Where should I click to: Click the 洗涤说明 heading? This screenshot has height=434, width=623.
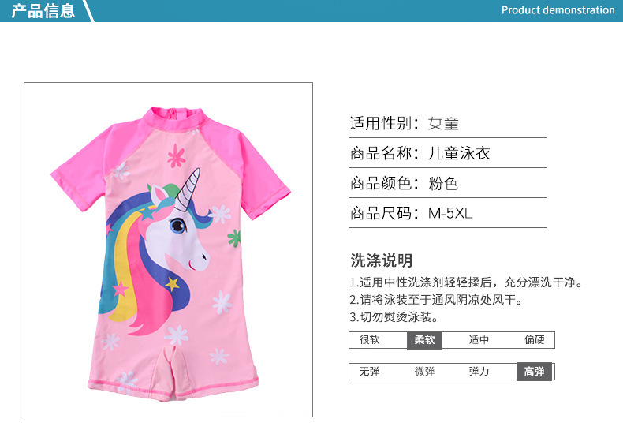[x=382, y=260]
